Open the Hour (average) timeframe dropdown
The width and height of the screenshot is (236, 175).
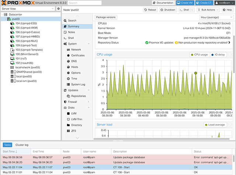[216, 17]
